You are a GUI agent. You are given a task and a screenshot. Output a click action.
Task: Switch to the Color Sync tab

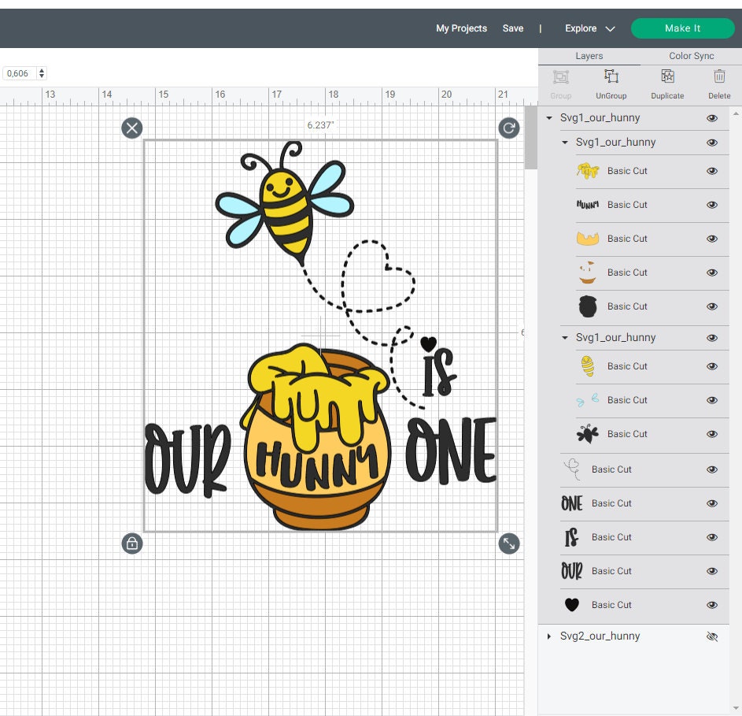[x=691, y=56]
